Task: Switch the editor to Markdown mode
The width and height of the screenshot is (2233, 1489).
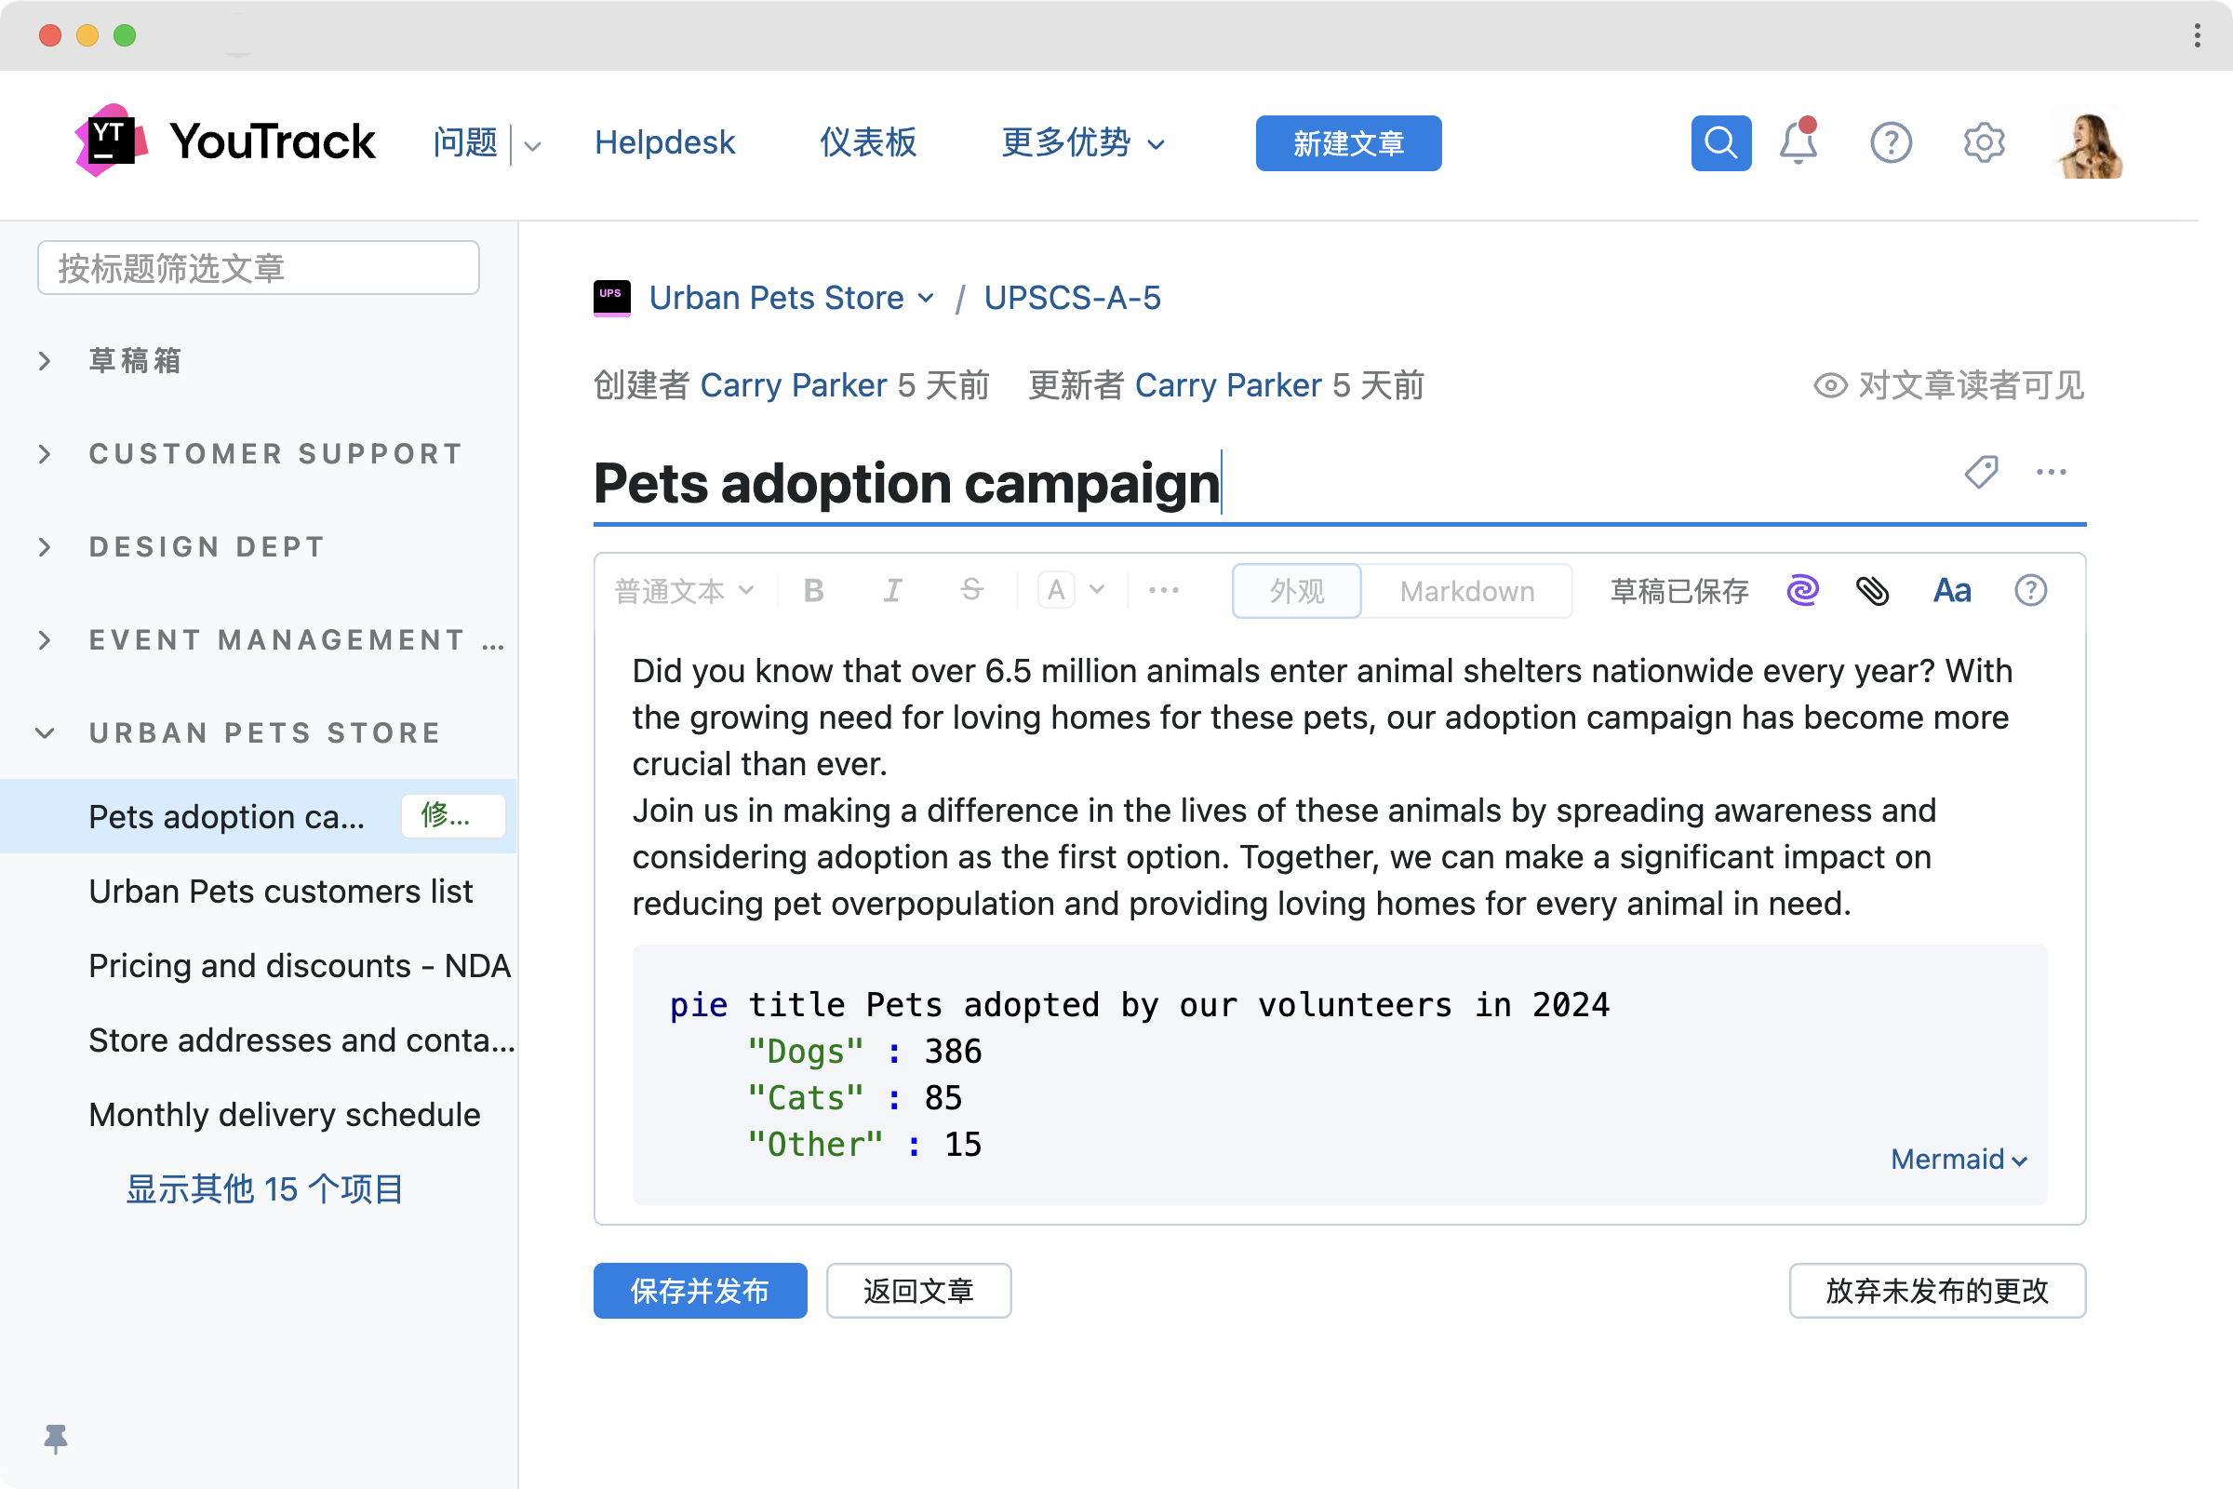Action: pyautogui.click(x=1466, y=591)
